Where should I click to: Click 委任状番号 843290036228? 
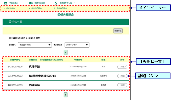(15, 66)
